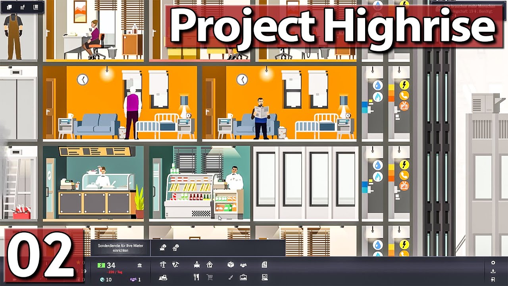508x286 pixels.
Task: Click the purple handshake influence value 1
Action: point(139,280)
